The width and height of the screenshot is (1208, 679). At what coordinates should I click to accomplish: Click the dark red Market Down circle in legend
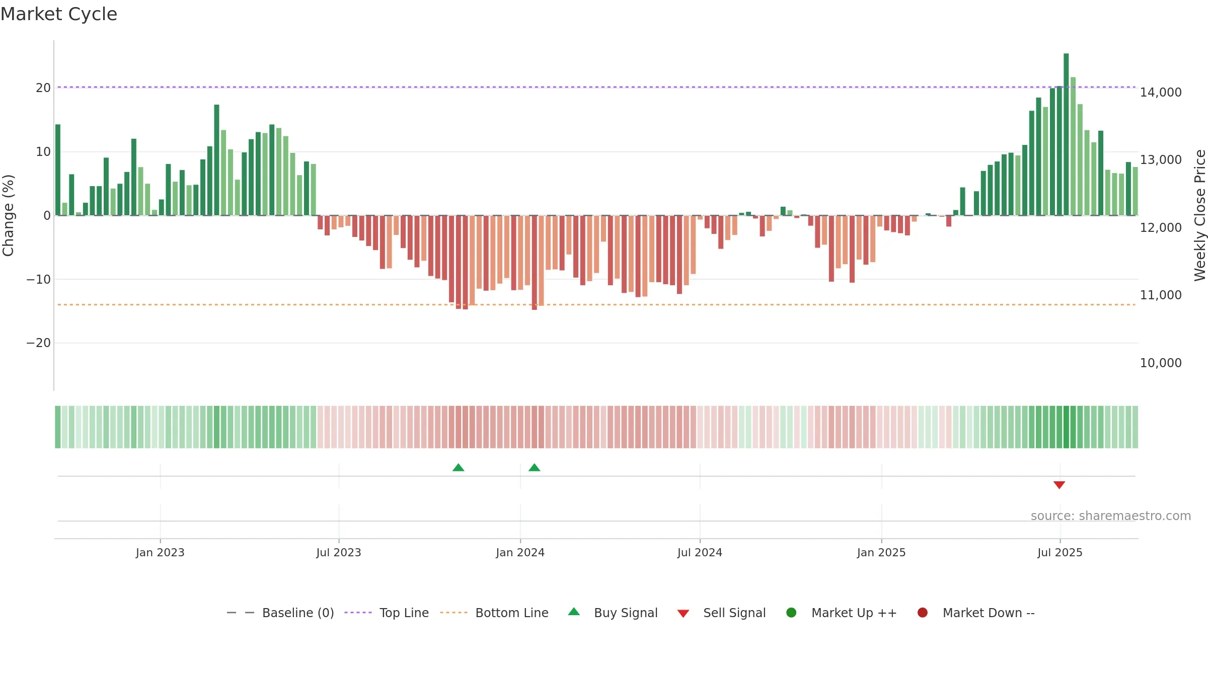pyautogui.click(x=923, y=613)
